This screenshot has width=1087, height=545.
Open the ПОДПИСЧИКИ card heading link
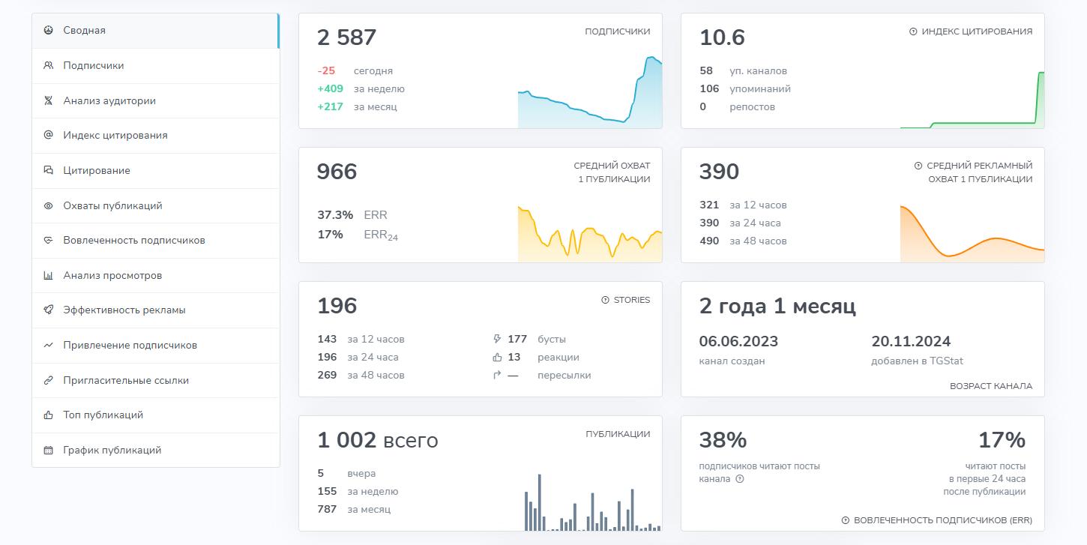tap(618, 31)
